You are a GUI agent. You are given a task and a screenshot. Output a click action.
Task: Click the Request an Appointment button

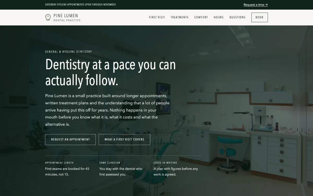click(70, 140)
